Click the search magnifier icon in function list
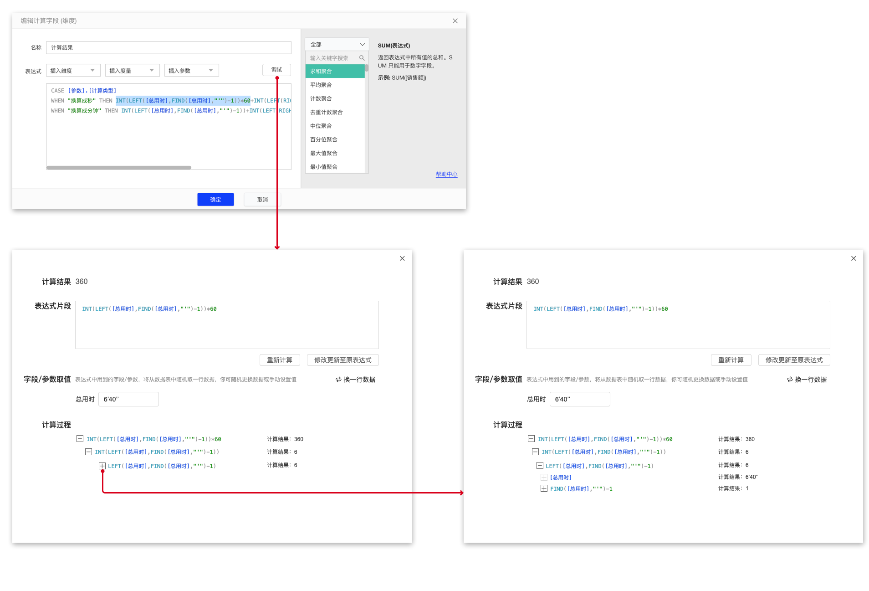The width and height of the screenshot is (869, 591). [x=362, y=58]
